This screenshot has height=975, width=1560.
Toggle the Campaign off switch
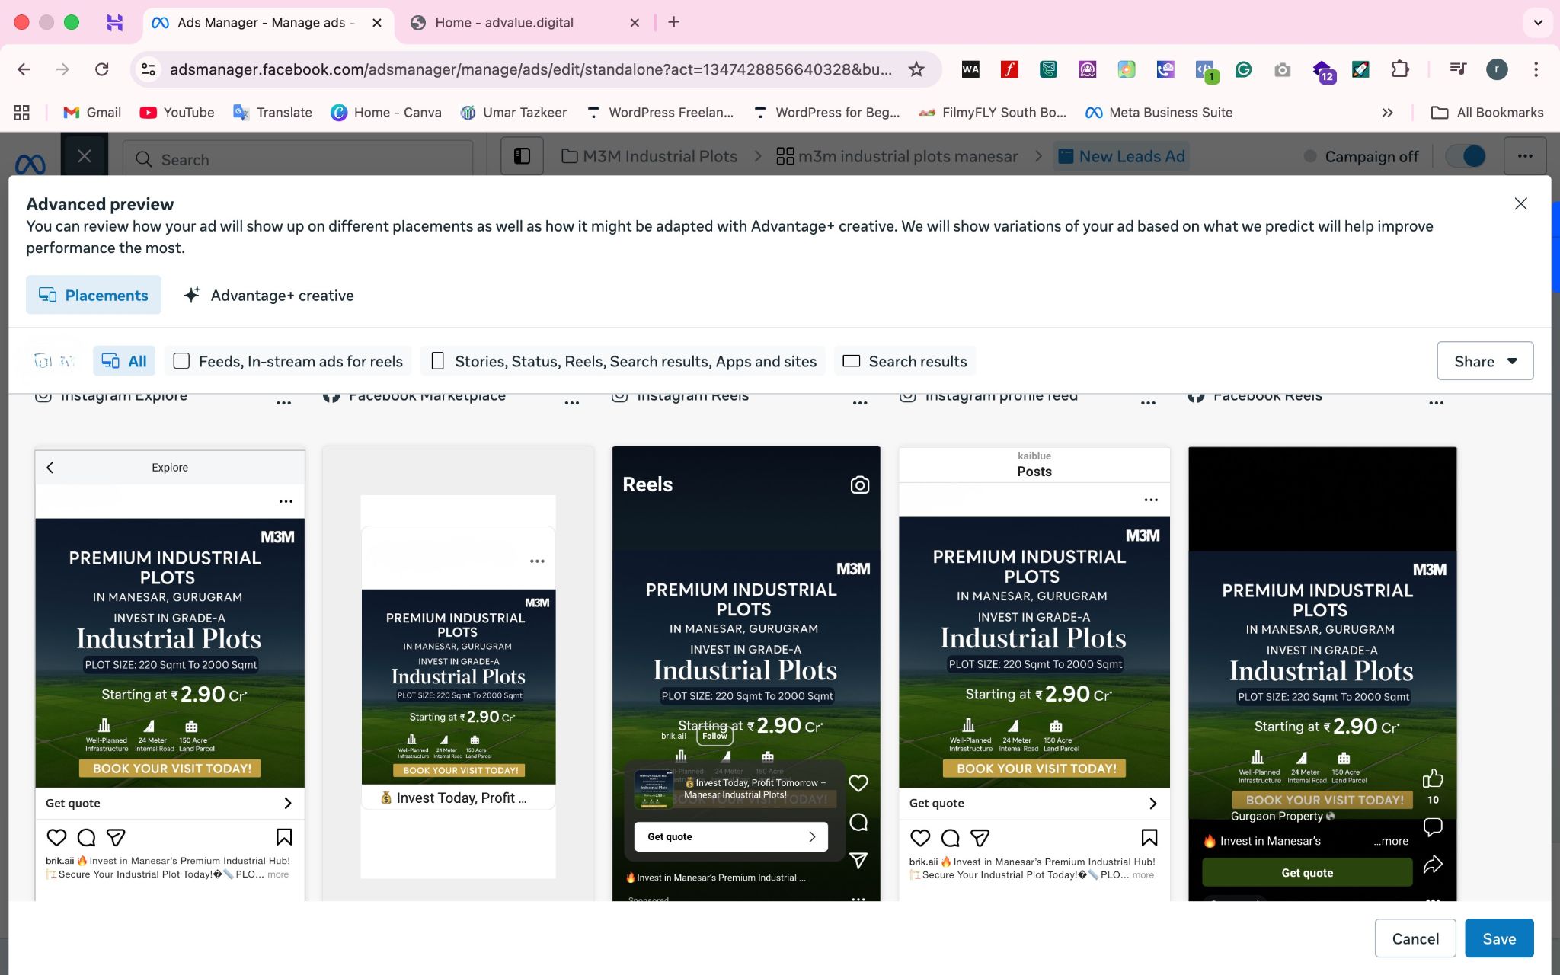[x=1466, y=156]
